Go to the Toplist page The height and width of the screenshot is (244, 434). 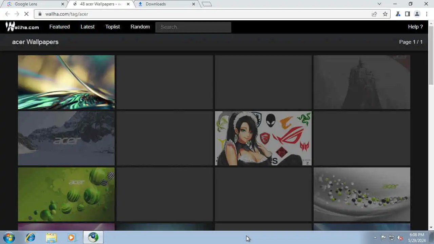(113, 27)
